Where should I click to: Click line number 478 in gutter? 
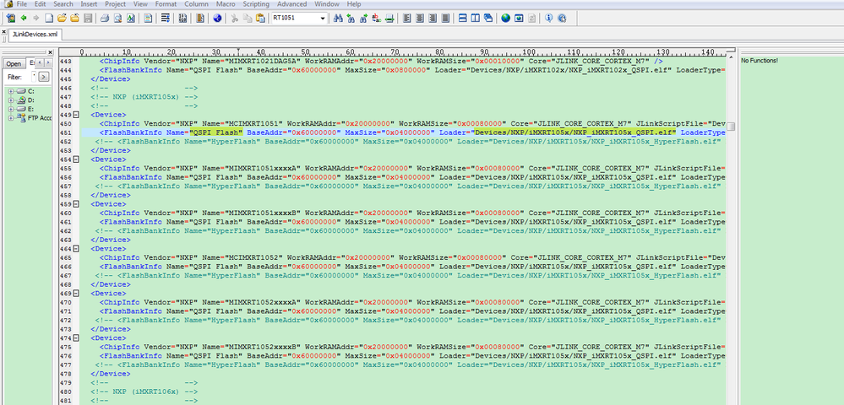click(x=66, y=374)
